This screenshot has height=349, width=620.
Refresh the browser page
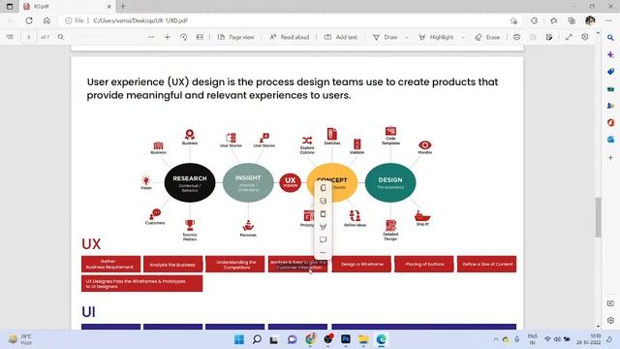pos(29,20)
